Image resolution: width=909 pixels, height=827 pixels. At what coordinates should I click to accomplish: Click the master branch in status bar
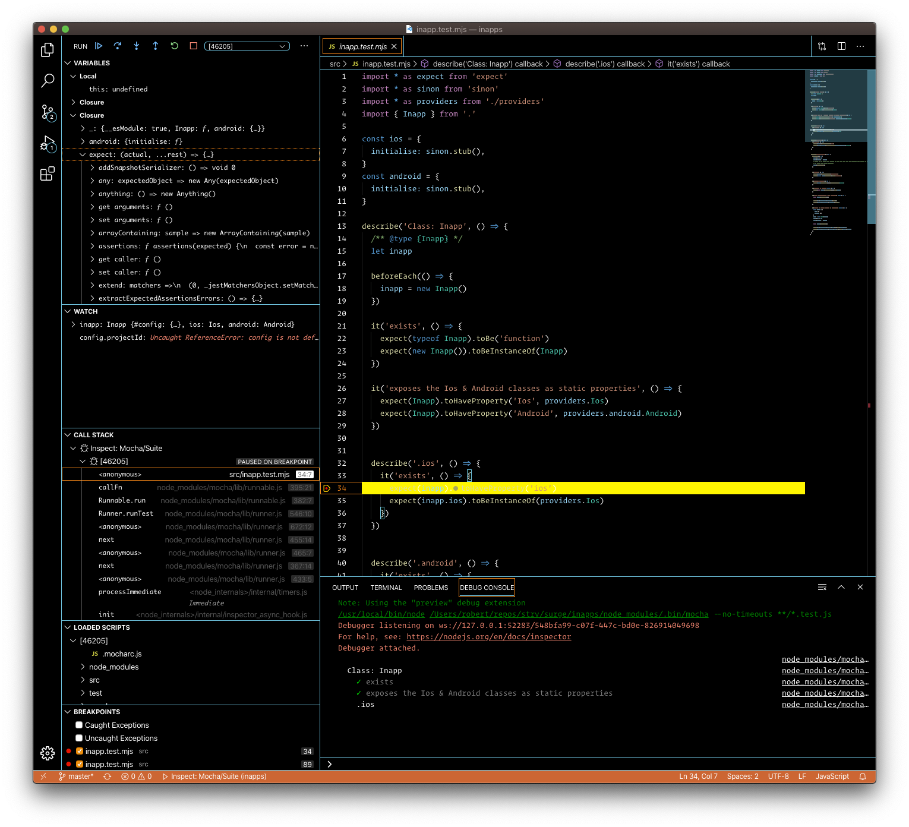click(x=77, y=777)
